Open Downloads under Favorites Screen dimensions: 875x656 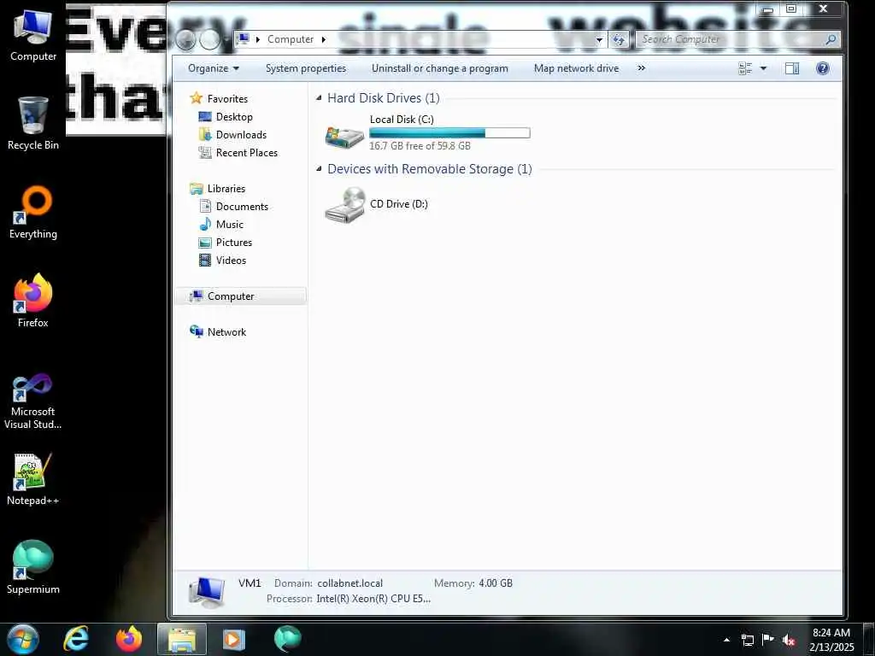tap(241, 134)
